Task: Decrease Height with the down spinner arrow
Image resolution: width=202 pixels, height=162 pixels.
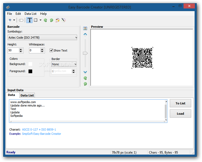Action: (21, 52)
